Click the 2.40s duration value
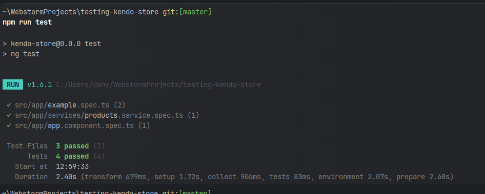Viewport: 485px width, 194px height. (66, 177)
